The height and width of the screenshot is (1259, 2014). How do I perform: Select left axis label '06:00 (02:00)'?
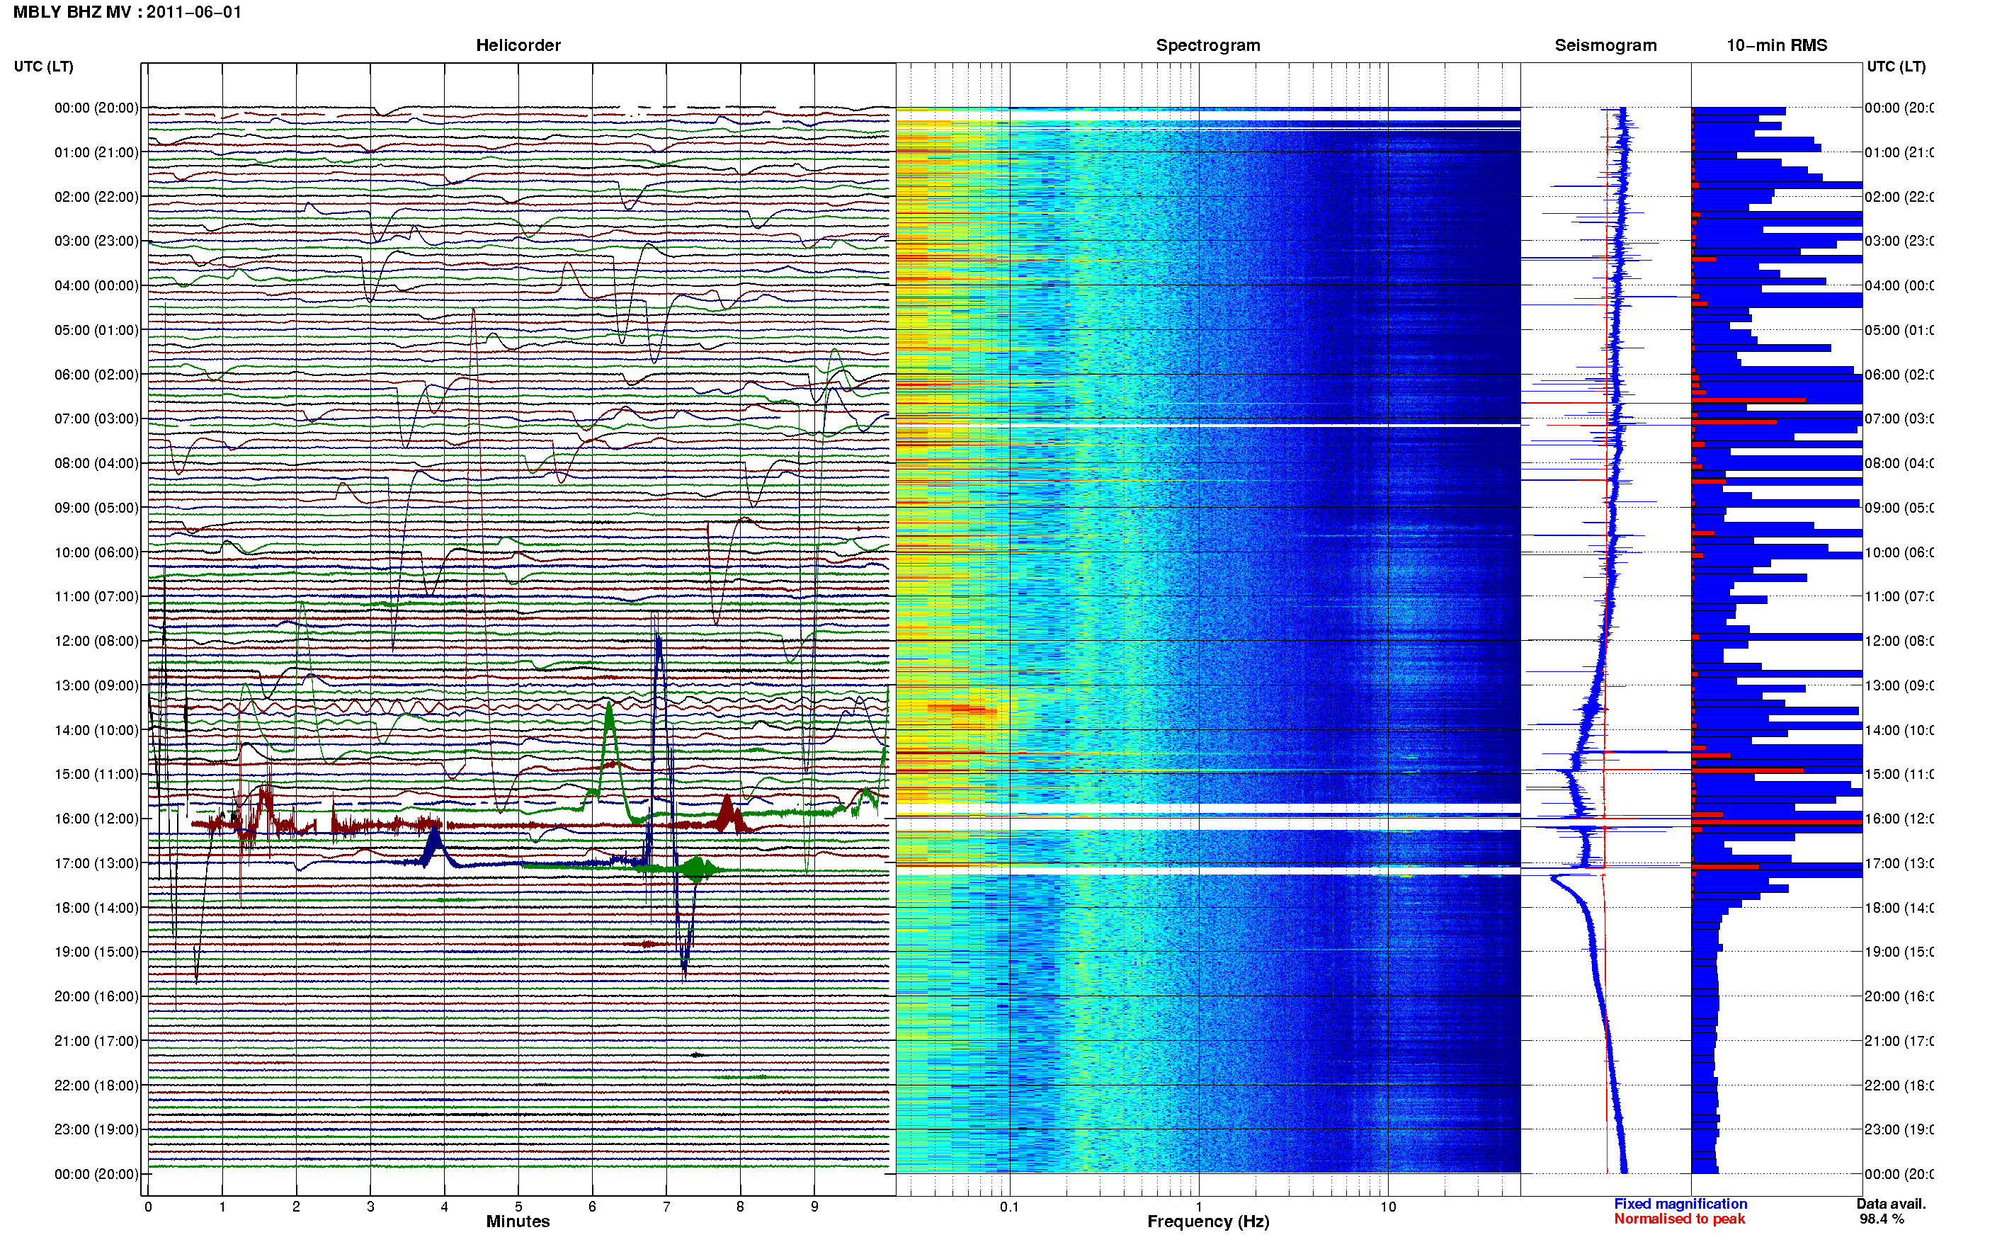tap(96, 375)
